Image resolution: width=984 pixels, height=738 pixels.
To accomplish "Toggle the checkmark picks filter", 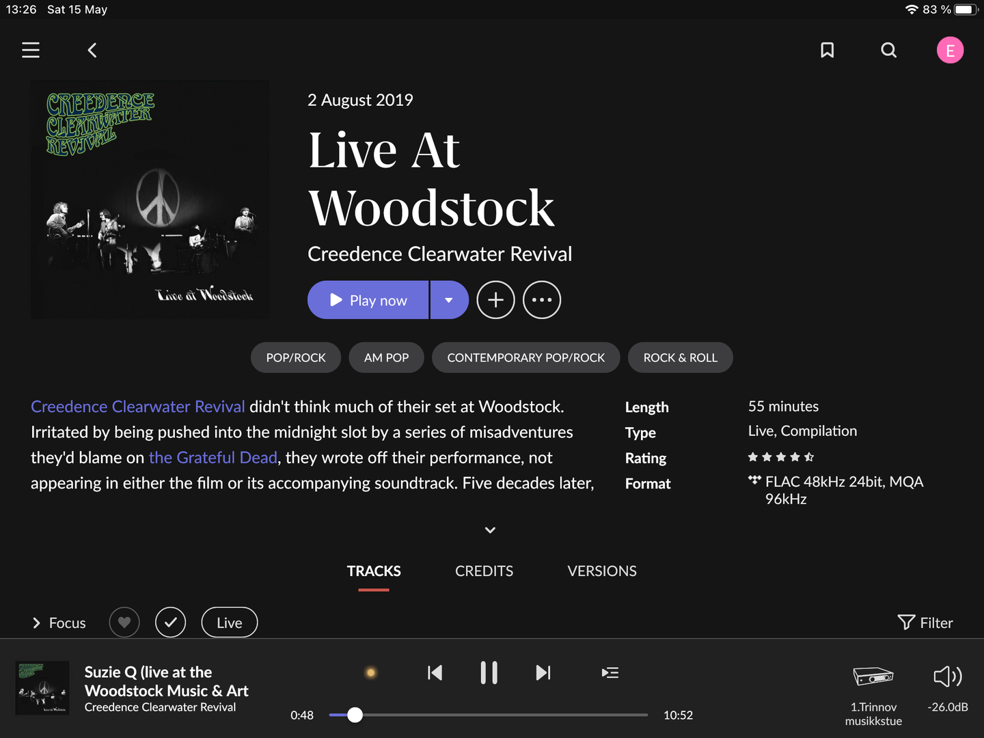I will tap(171, 623).
